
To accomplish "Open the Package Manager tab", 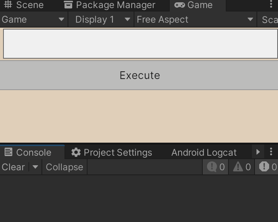I will [x=109, y=5].
